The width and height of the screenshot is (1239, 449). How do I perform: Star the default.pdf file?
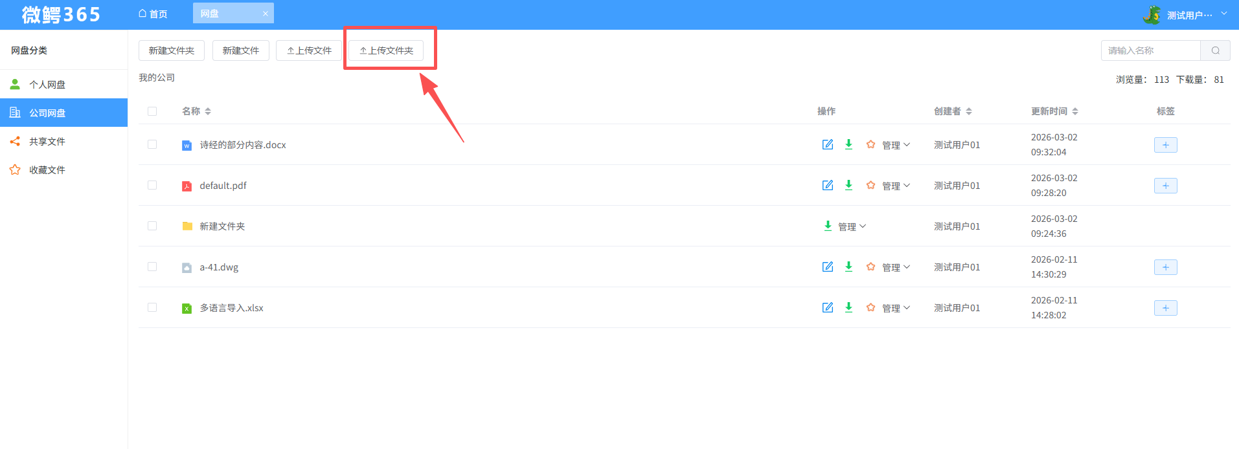tap(870, 185)
